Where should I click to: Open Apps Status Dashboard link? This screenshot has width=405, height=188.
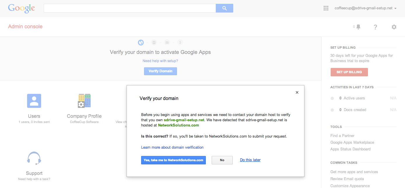(x=350, y=149)
